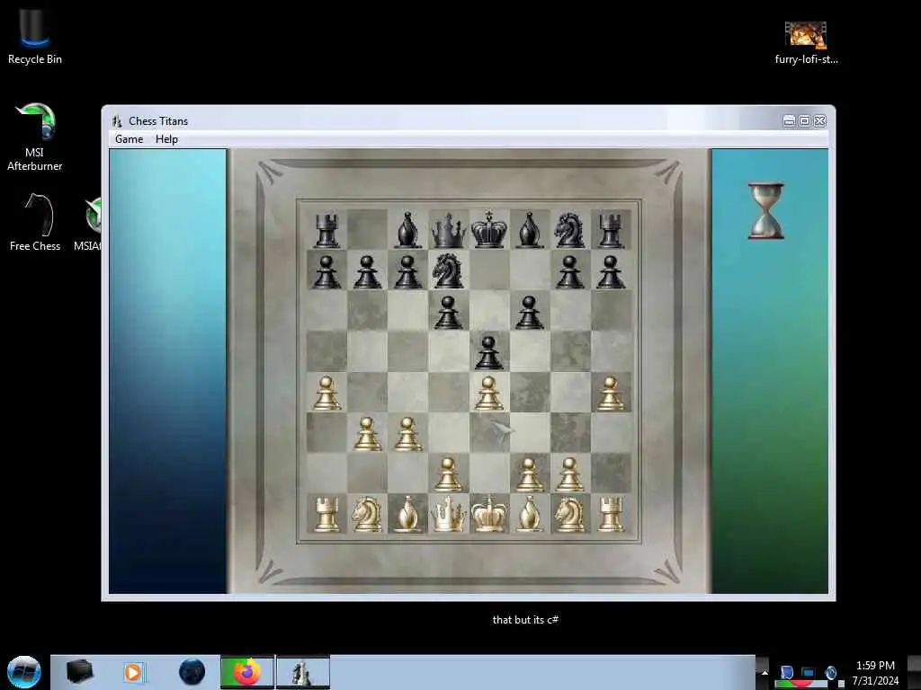Select the white pawn on f2

[529, 474]
